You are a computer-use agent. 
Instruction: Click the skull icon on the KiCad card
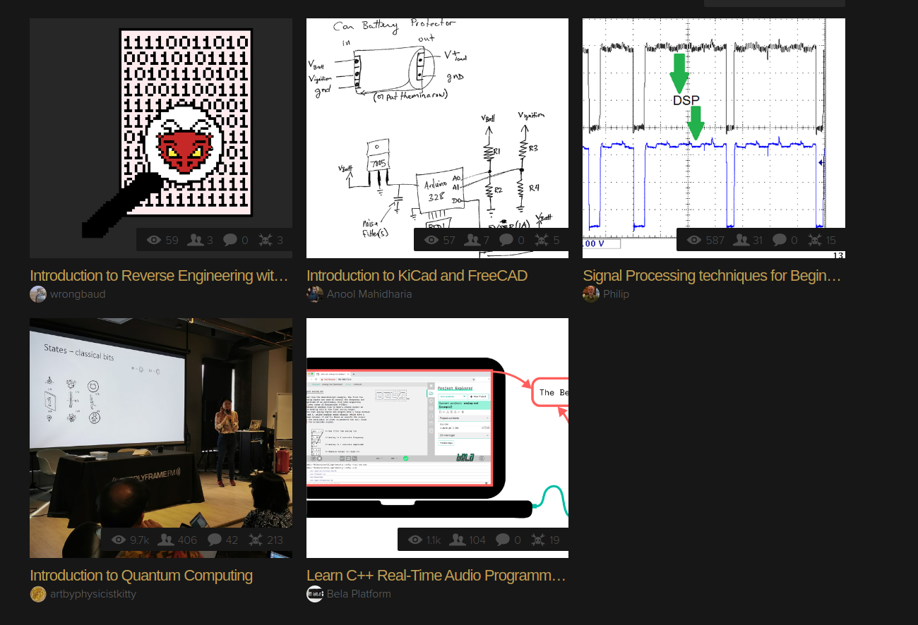click(541, 240)
